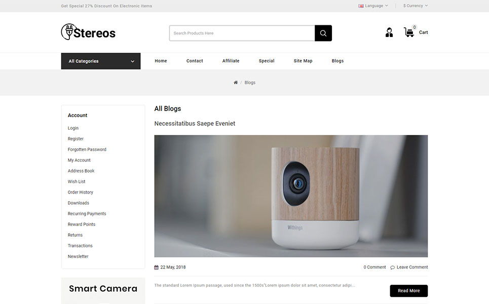Open the shopping cart icon

click(409, 32)
